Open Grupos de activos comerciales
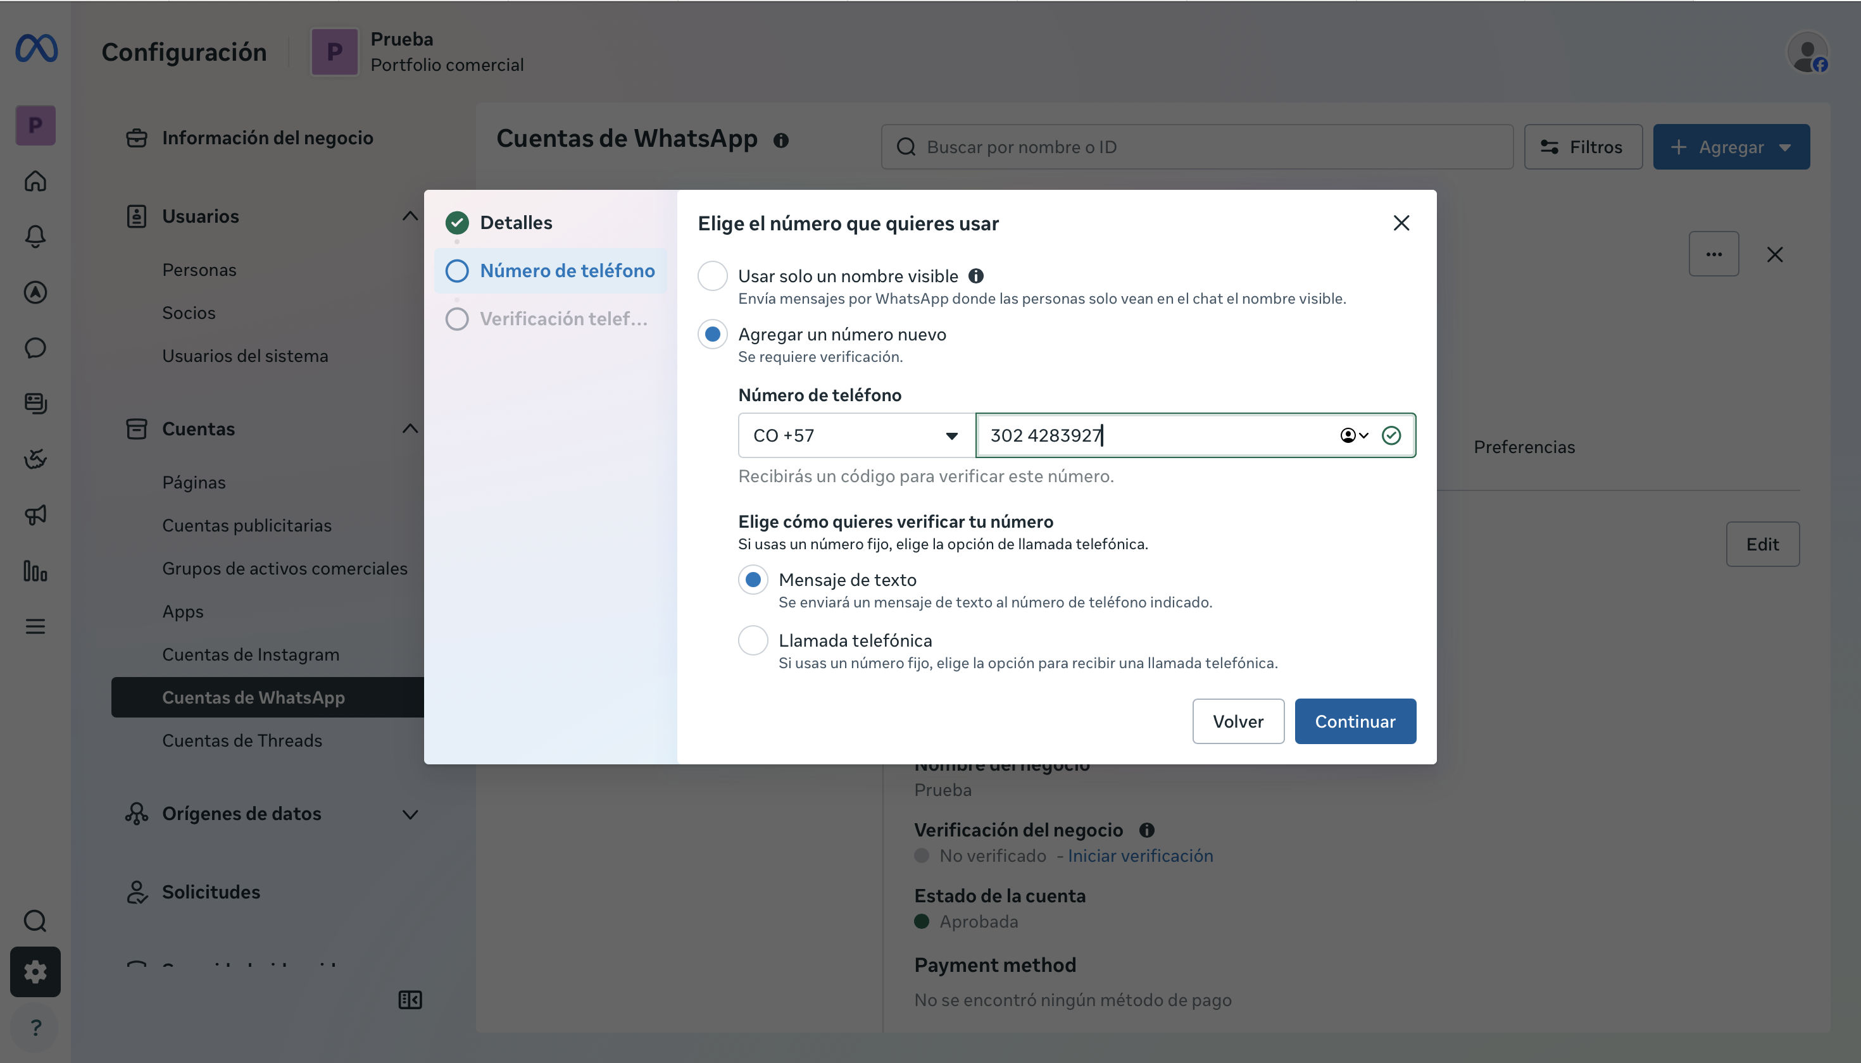Image resolution: width=1861 pixels, height=1063 pixels. 285,568
